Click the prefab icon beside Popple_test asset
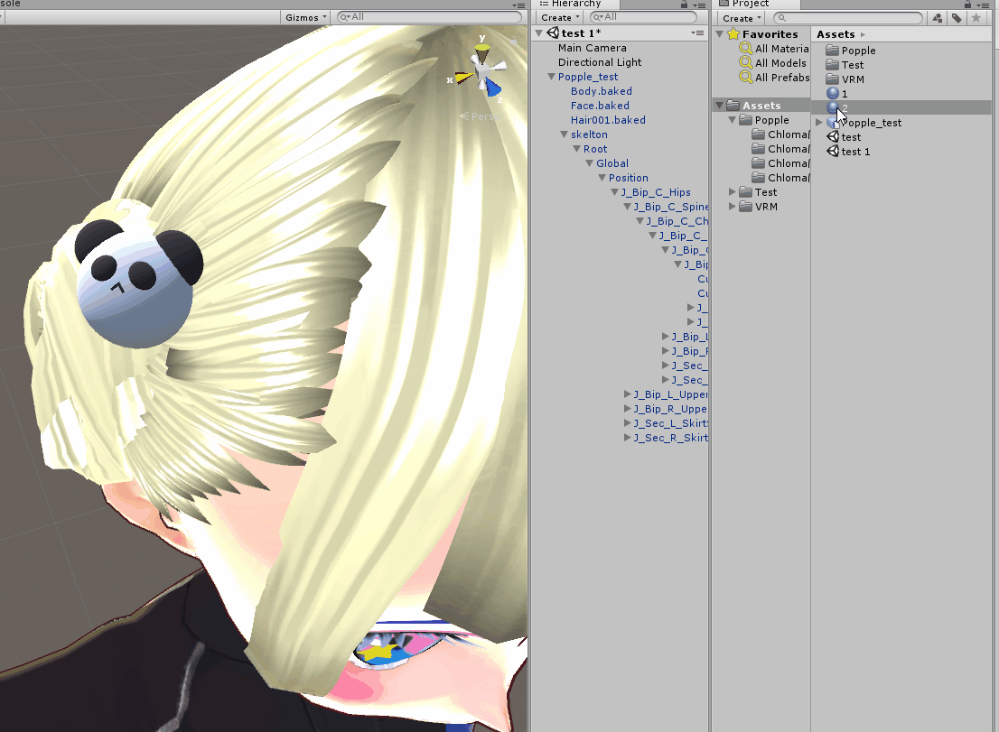Image resolution: width=999 pixels, height=732 pixels. tap(832, 122)
